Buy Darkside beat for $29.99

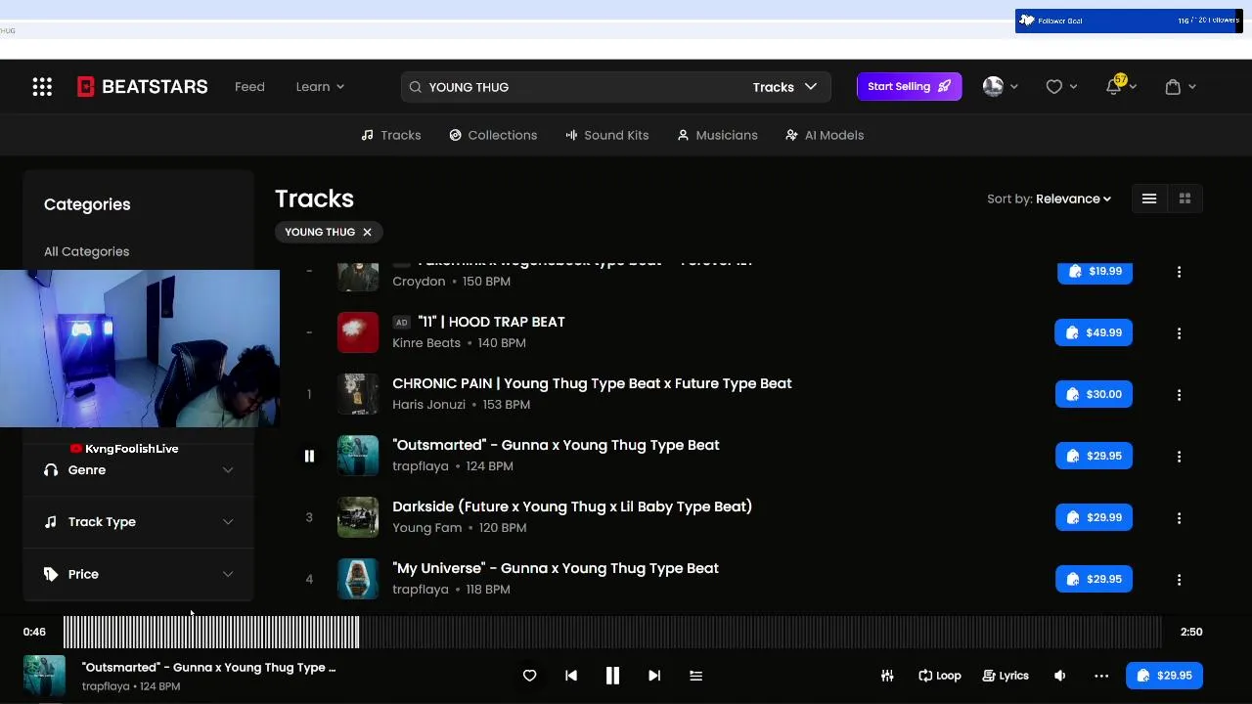[x=1094, y=517]
